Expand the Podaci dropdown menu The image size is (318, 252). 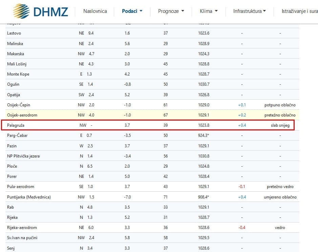(x=132, y=11)
